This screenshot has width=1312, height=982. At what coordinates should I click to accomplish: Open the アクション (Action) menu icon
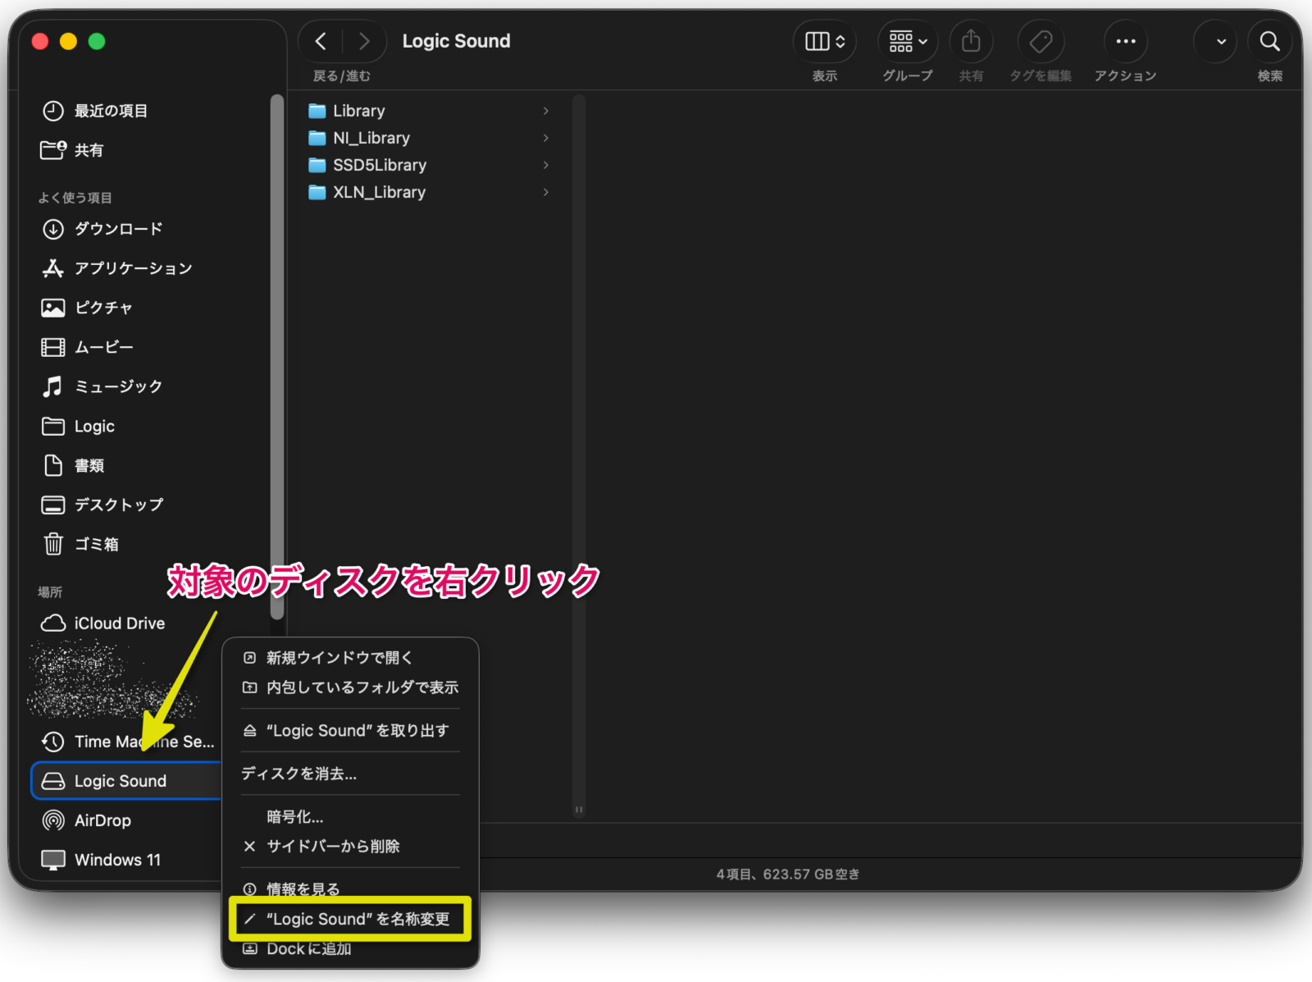click(x=1125, y=41)
